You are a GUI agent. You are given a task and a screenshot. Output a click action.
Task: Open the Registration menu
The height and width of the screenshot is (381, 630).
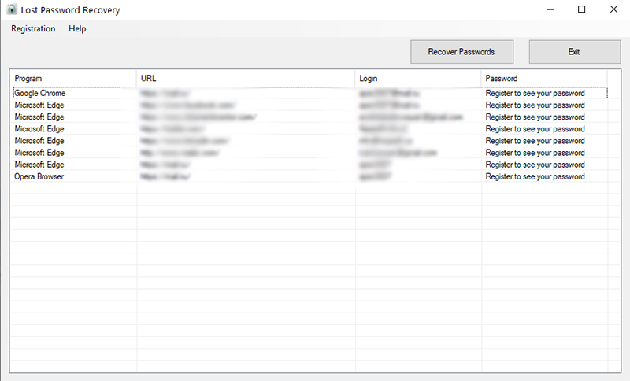click(x=33, y=29)
